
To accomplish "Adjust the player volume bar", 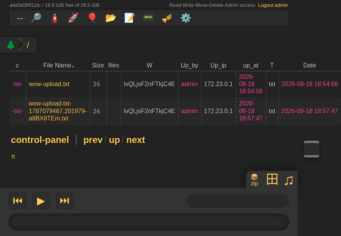I will (x=238, y=201).
